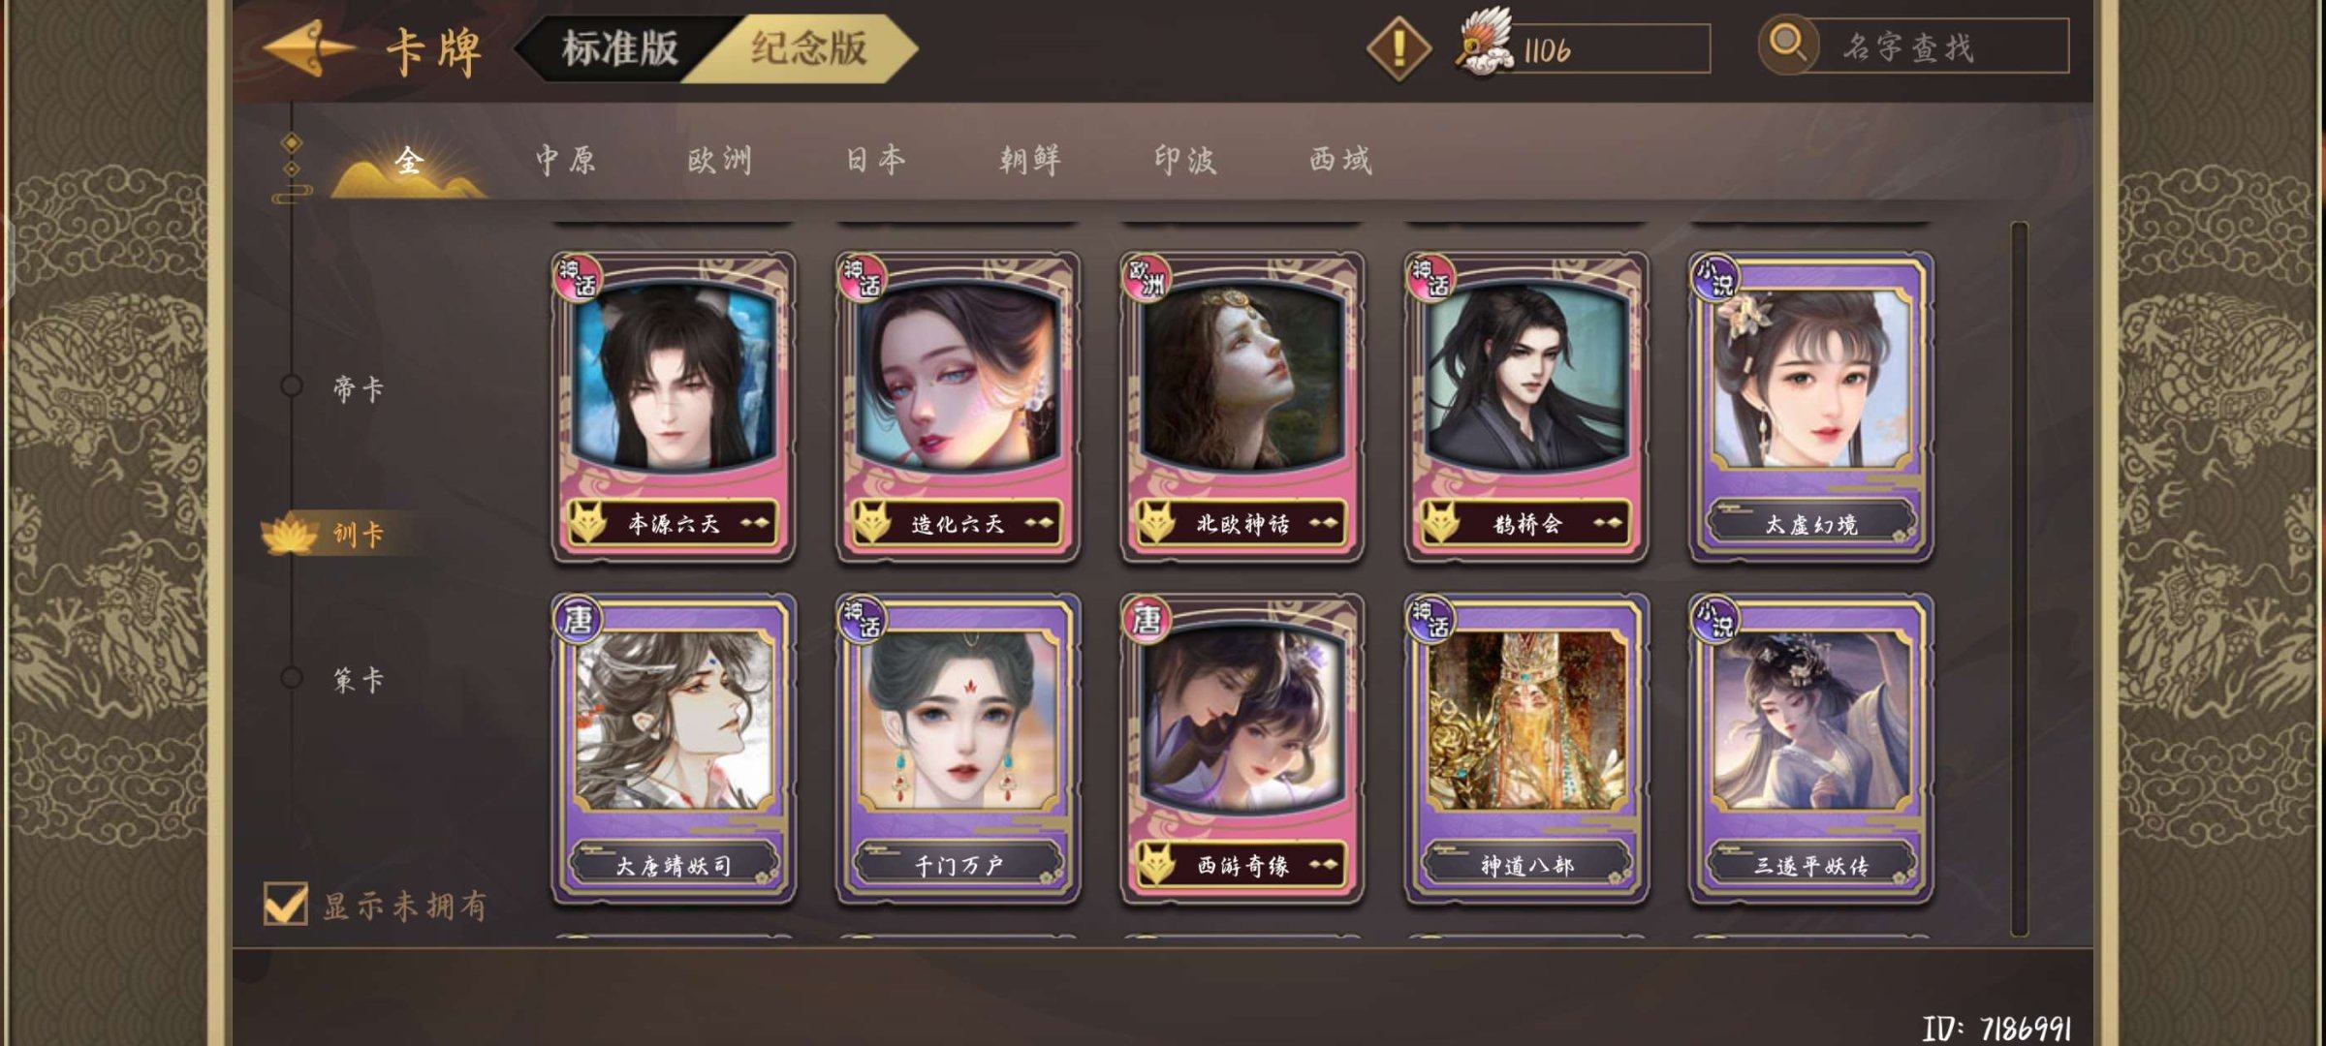Click the 小说 badge on 太虚幻境 card
This screenshot has height=1046, width=2326.
1715,277
